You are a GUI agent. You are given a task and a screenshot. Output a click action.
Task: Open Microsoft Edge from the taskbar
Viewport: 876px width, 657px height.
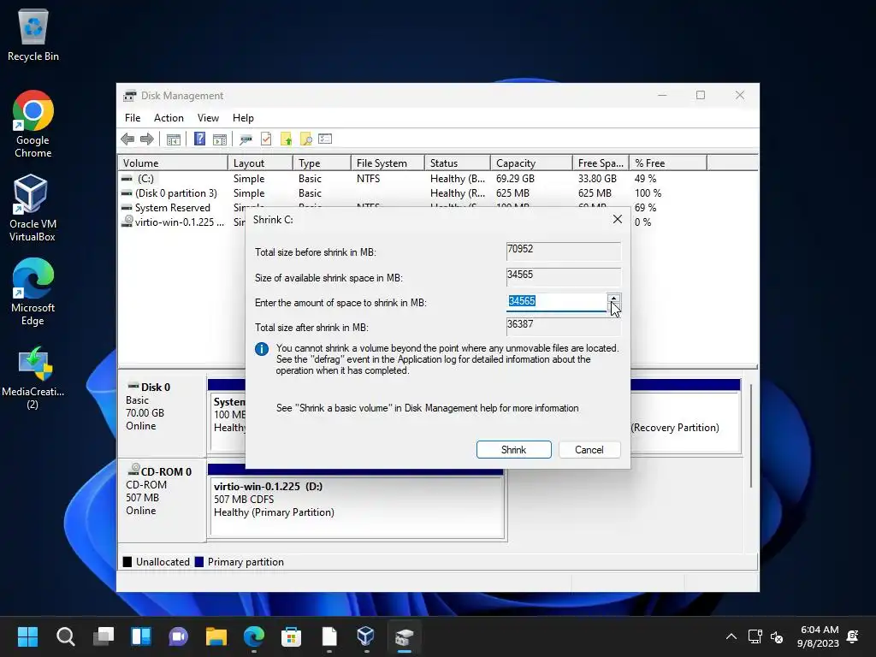coord(254,636)
